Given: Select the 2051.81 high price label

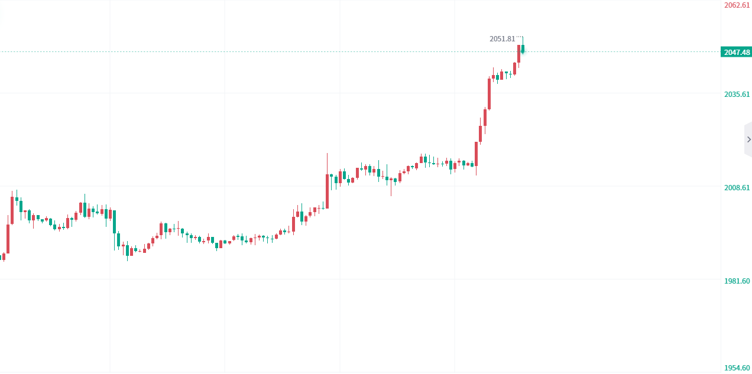Looking at the screenshot, I should point(502,39).
